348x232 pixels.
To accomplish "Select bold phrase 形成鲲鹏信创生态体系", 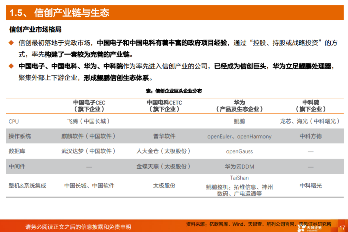I will pos(116,78).
